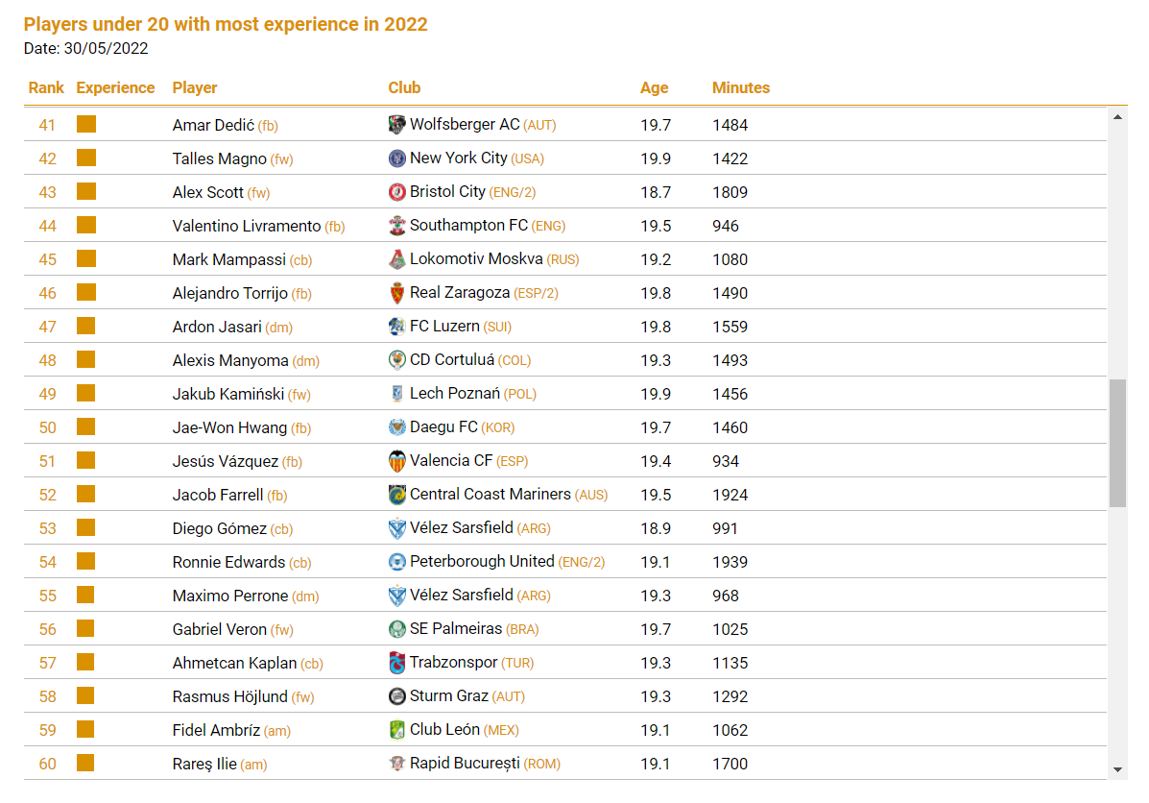Screen dimensions: 1149x803
Task: Click the Valencia CF club crest
Action: pyautogui.click(x=396, y=461)
